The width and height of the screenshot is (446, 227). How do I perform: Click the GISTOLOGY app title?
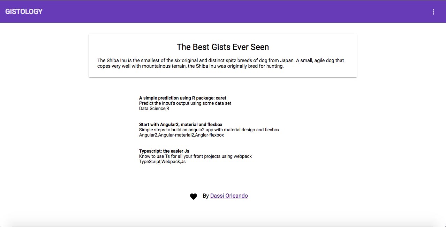tap(24, 12)
